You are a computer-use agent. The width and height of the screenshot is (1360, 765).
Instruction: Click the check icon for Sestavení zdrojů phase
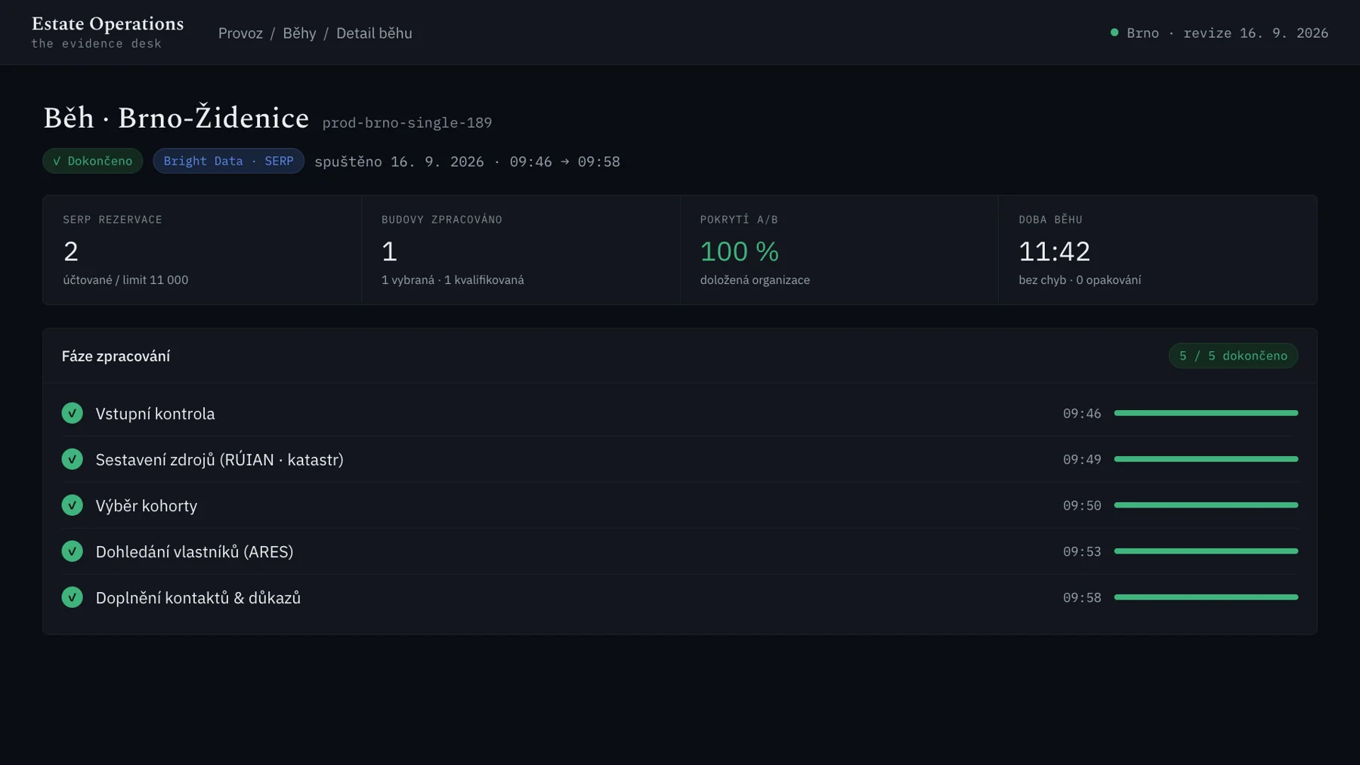pos(72,459)
